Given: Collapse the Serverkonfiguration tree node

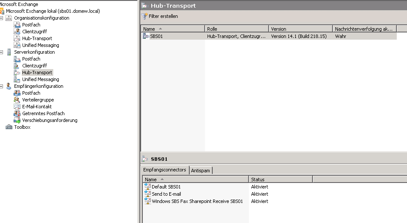Looking at the screenshot, I should click(x=1, y=52).
